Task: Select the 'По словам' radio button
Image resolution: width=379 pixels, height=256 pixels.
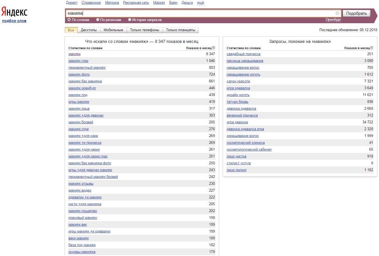Action: [69, 20]
